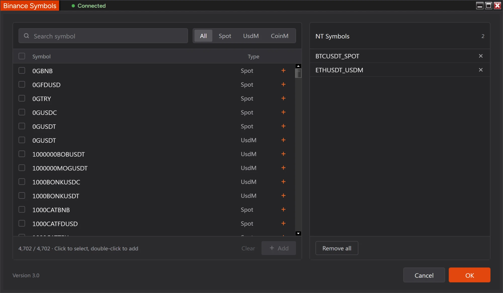The height and width of the screenshot is (293, 503).
Task: Add 1000000MOGUSDT with plus icon
Action: 283,168
